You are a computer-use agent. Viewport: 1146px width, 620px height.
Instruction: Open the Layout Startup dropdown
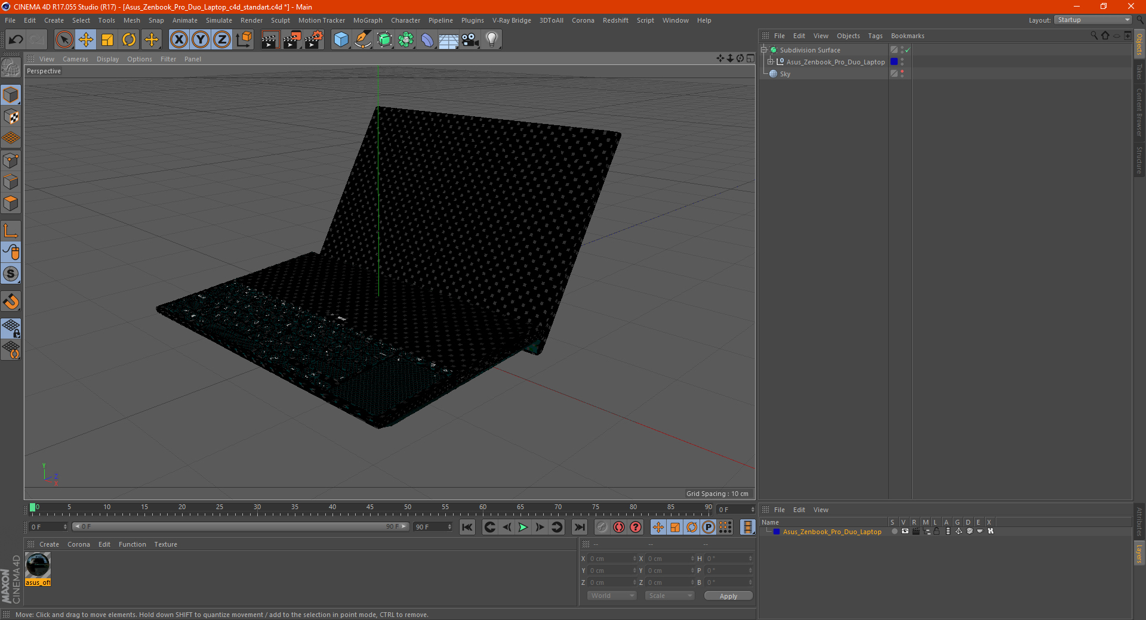click(1093, 20)
